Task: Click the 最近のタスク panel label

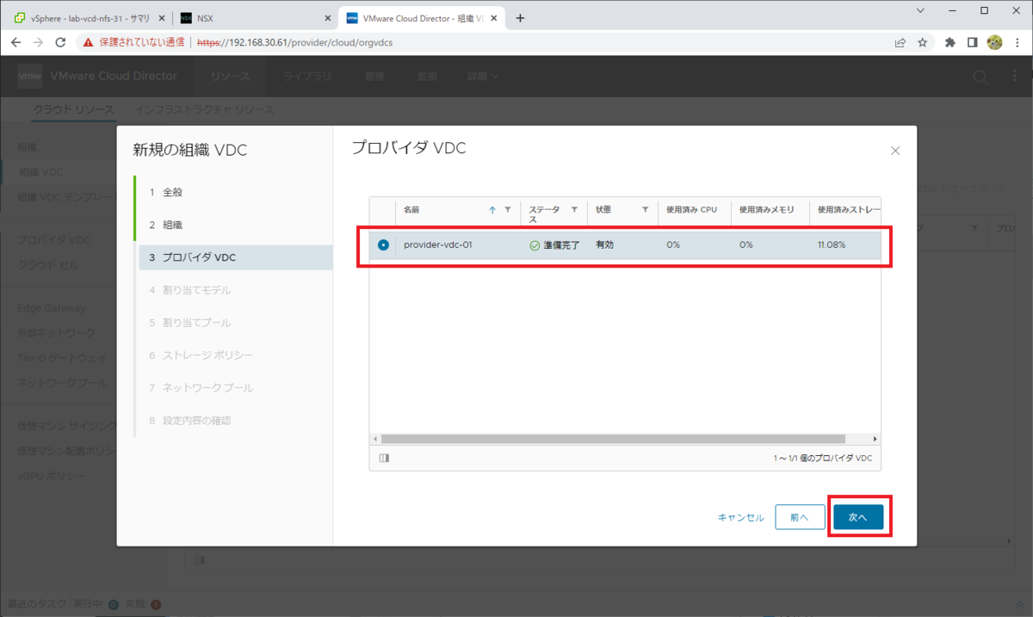Action: [x=35, y=604]
